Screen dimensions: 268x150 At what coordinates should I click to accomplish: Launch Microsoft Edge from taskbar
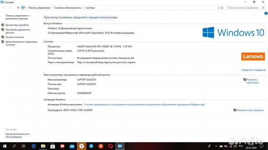tap(33, 146)
